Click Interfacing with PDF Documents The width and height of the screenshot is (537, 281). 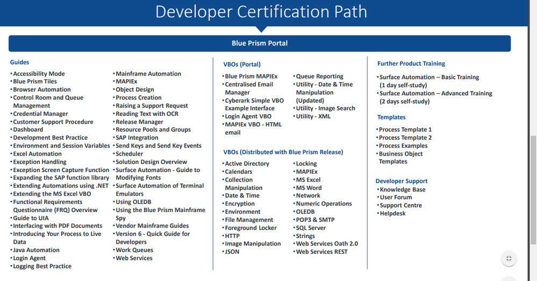point(58,226)
